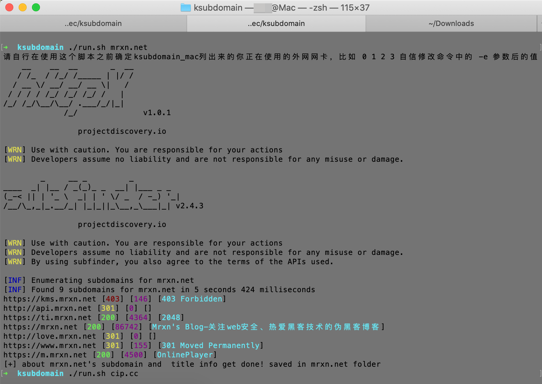Click the ksubdomain prompt before "./run.sh cip.cc"
Screen dimensions: 542x384
point(40,374)
